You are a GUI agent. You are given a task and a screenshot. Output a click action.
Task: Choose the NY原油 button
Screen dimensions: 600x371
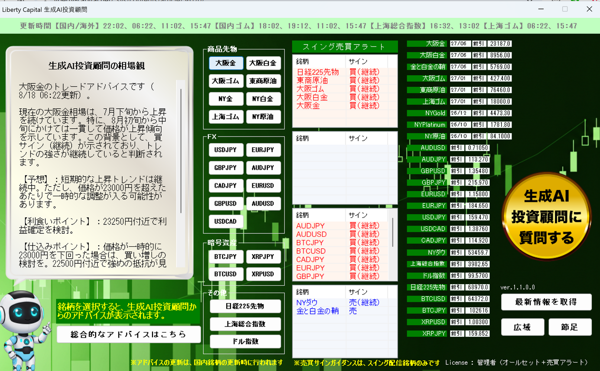coord(263,116)
